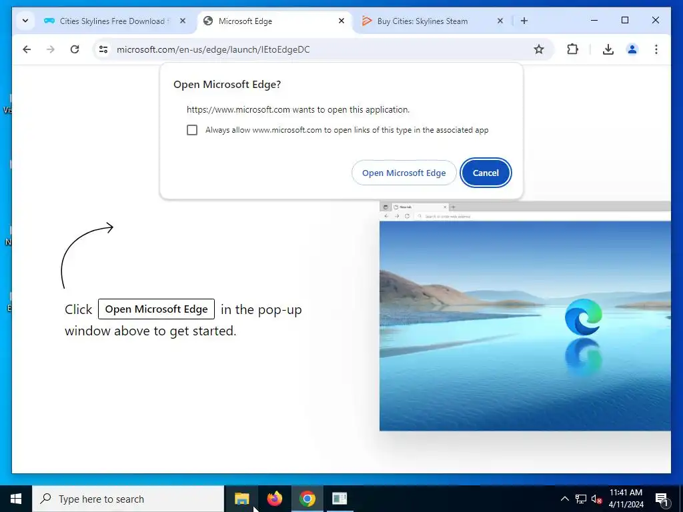Viewport: 683px width, 512px height.
Task: Open the tab search dropdown arrow
Action: pyautogui.click(x=25, y=21)
